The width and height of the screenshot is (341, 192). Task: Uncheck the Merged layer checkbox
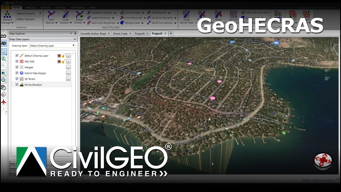[17, 67]
